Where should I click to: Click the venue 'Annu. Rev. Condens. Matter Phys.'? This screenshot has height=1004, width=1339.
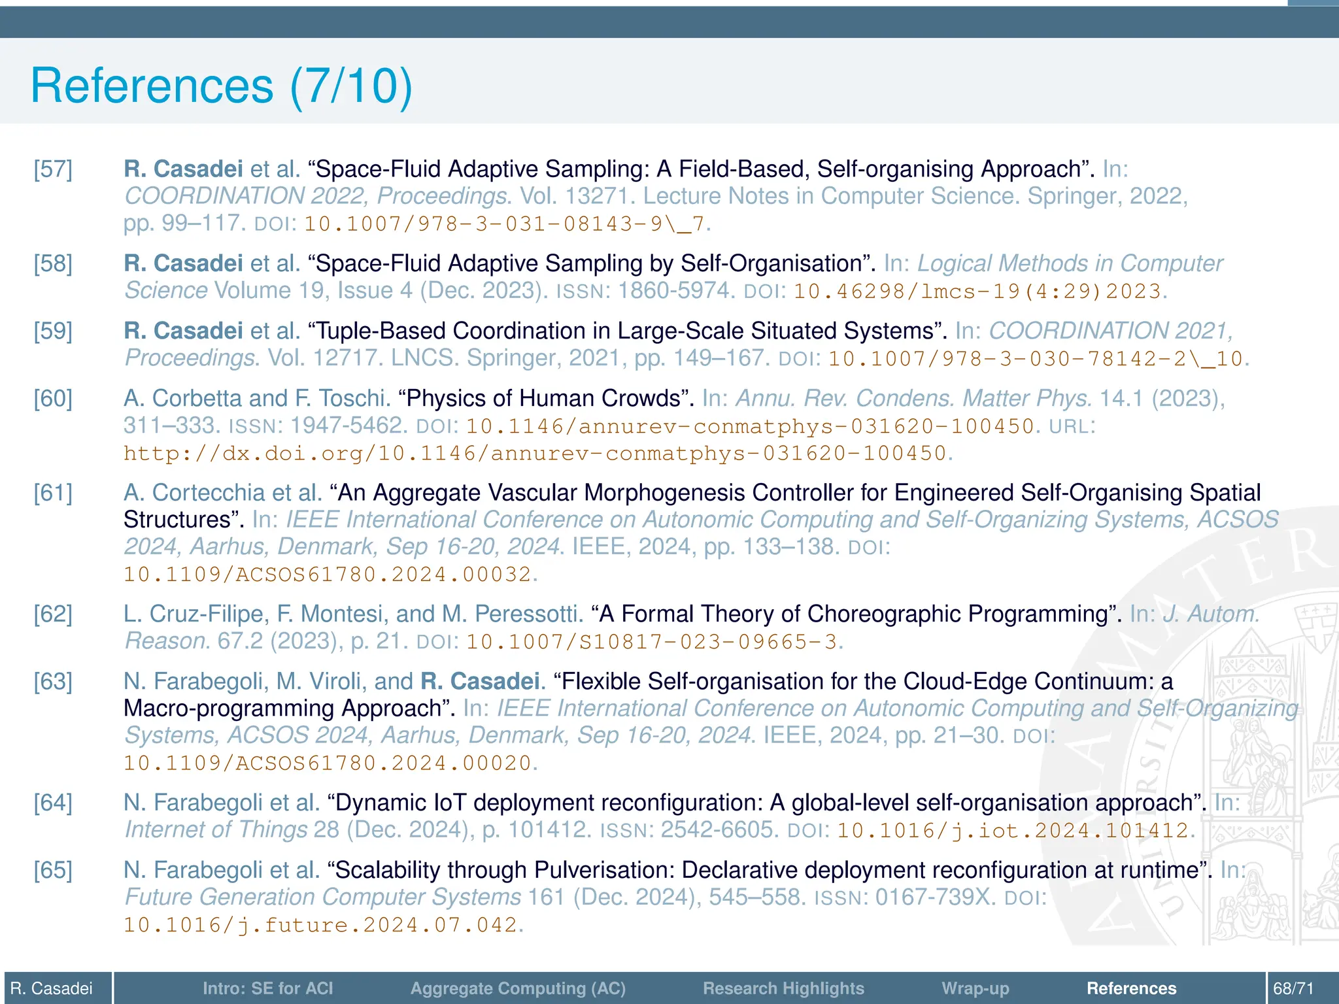tap(914, 397)
